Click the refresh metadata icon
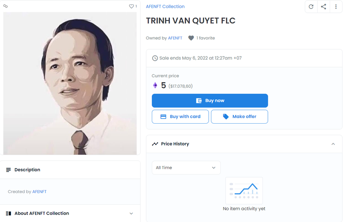The height and width of the screenshot is (222, 343). tap(311, 7)
